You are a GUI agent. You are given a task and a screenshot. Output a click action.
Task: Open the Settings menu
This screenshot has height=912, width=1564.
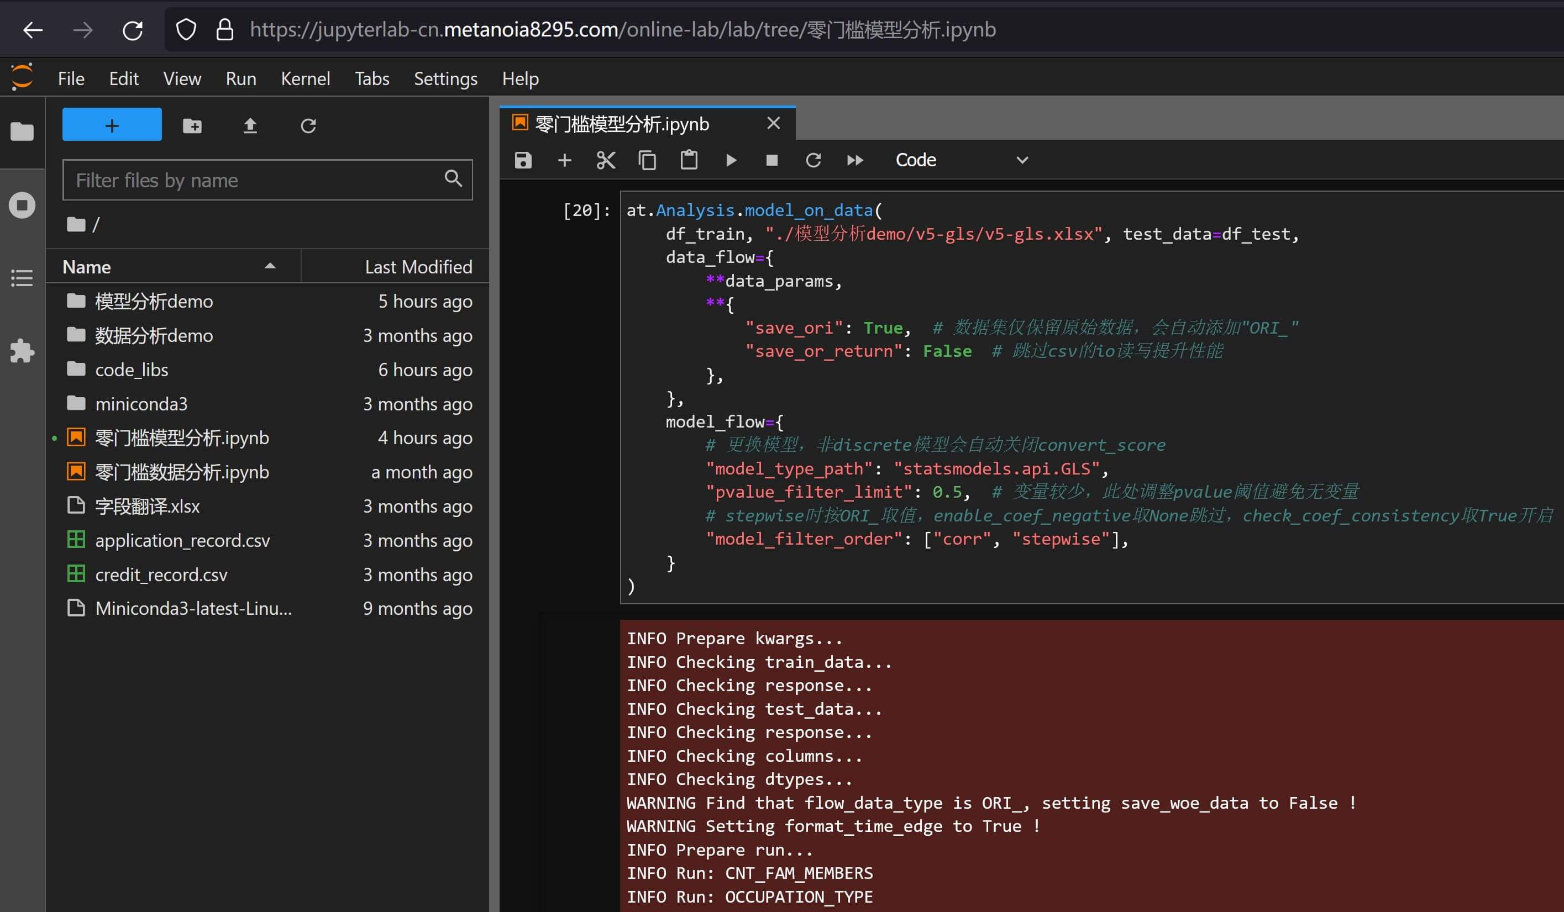point(445,79)
